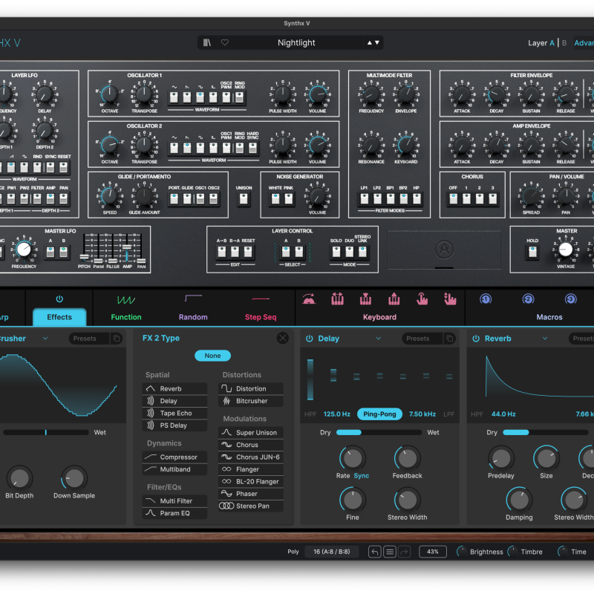
Task: Open the Delay effect type dropdown
Action: (379, 339)
